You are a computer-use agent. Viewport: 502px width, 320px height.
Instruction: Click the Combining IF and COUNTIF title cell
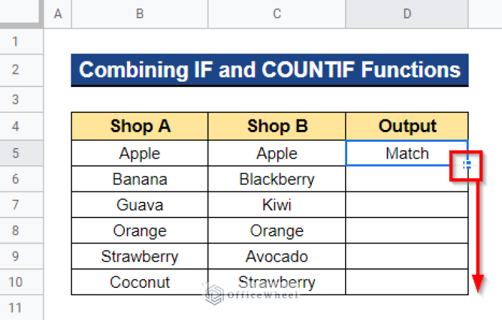tap(269, 70)
